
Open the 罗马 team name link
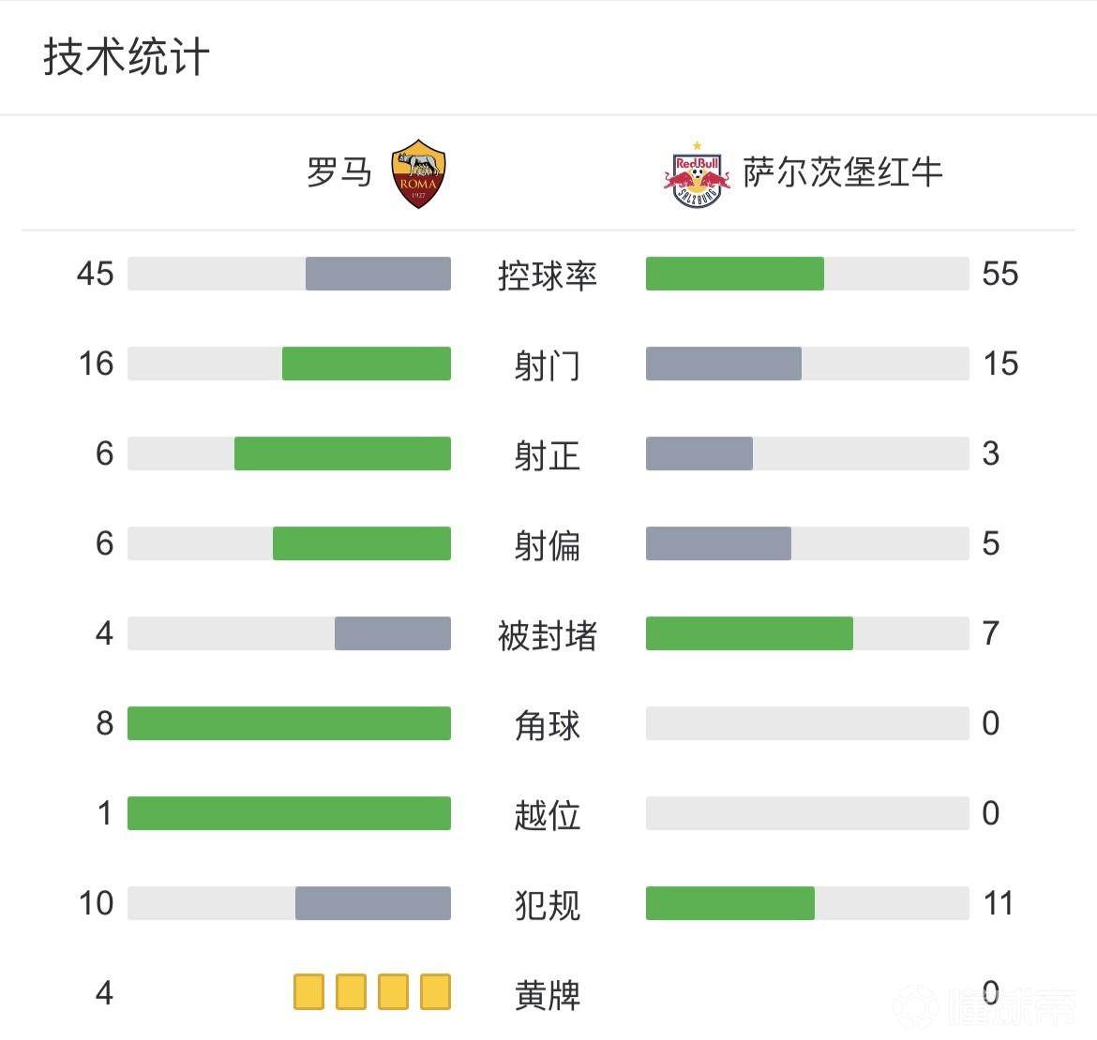[338, 172]
